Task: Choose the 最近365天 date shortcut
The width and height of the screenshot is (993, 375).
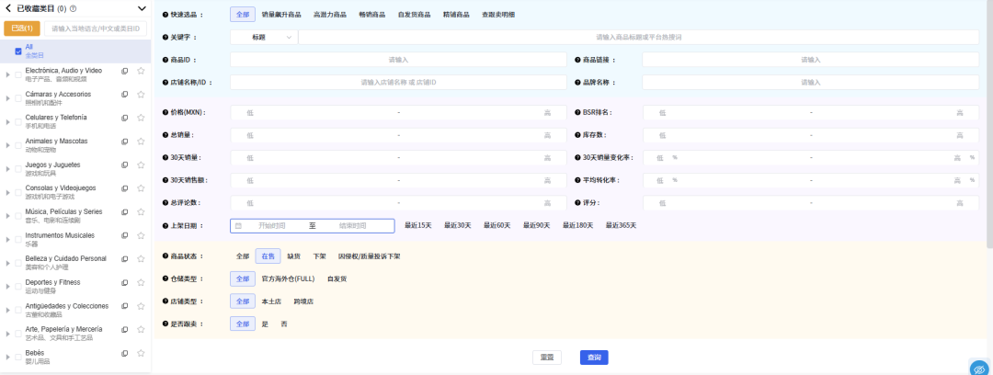Action: click(x=621, y=225)
